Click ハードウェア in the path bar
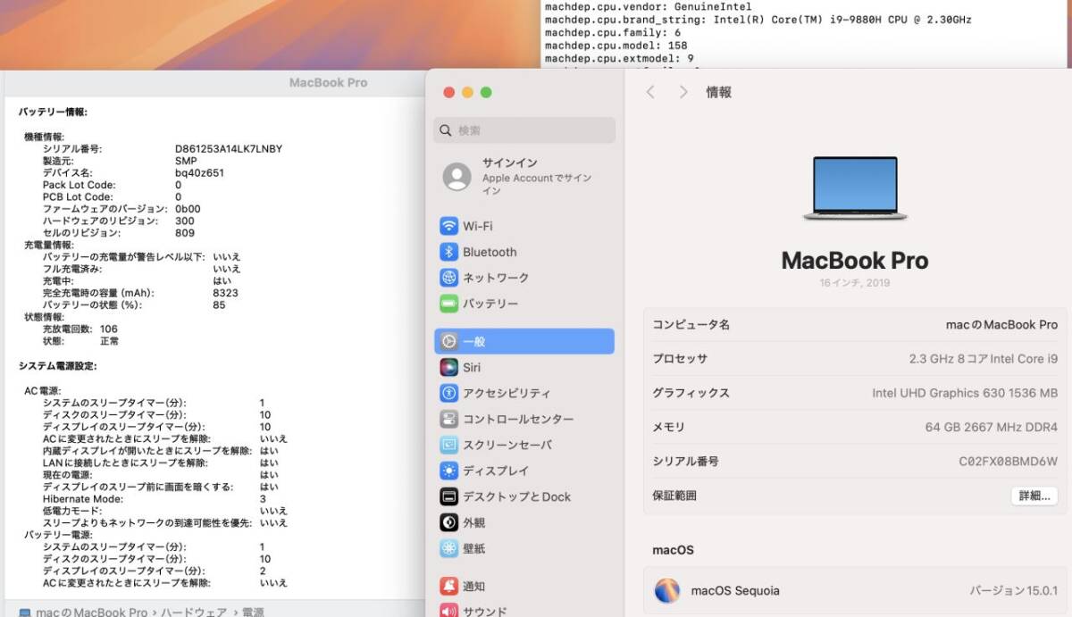This screenshot has width=1072, height=617. (x=195, y=613)
